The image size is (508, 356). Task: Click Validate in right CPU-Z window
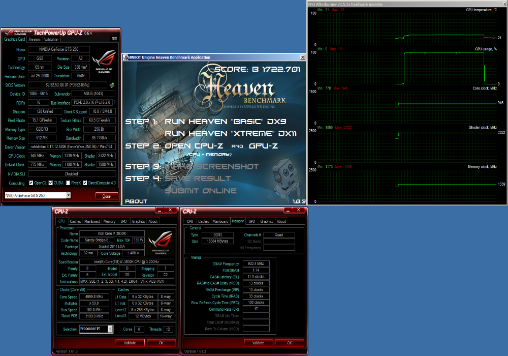(x=258, y=343)
